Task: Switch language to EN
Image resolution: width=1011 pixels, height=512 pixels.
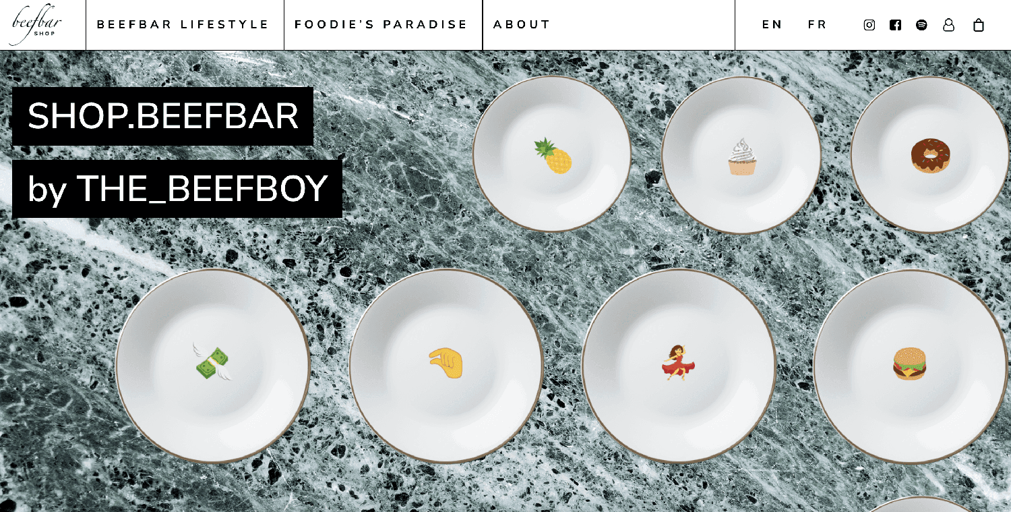Action: [772, 25]
